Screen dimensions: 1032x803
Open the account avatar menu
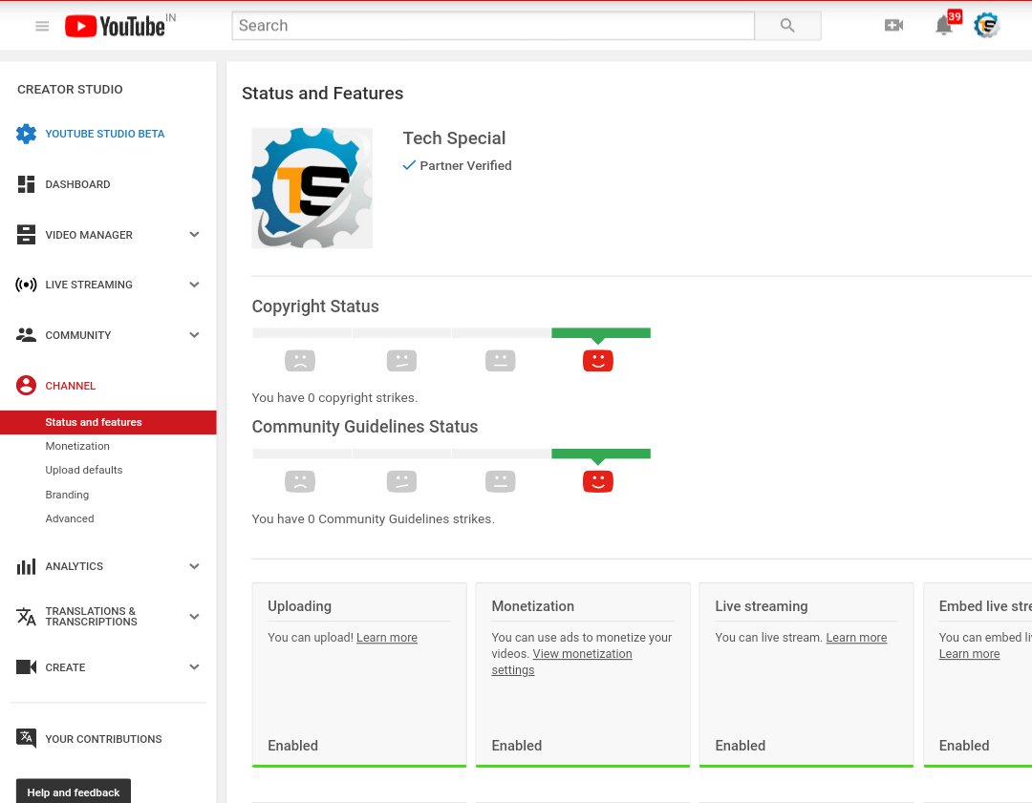986,26
